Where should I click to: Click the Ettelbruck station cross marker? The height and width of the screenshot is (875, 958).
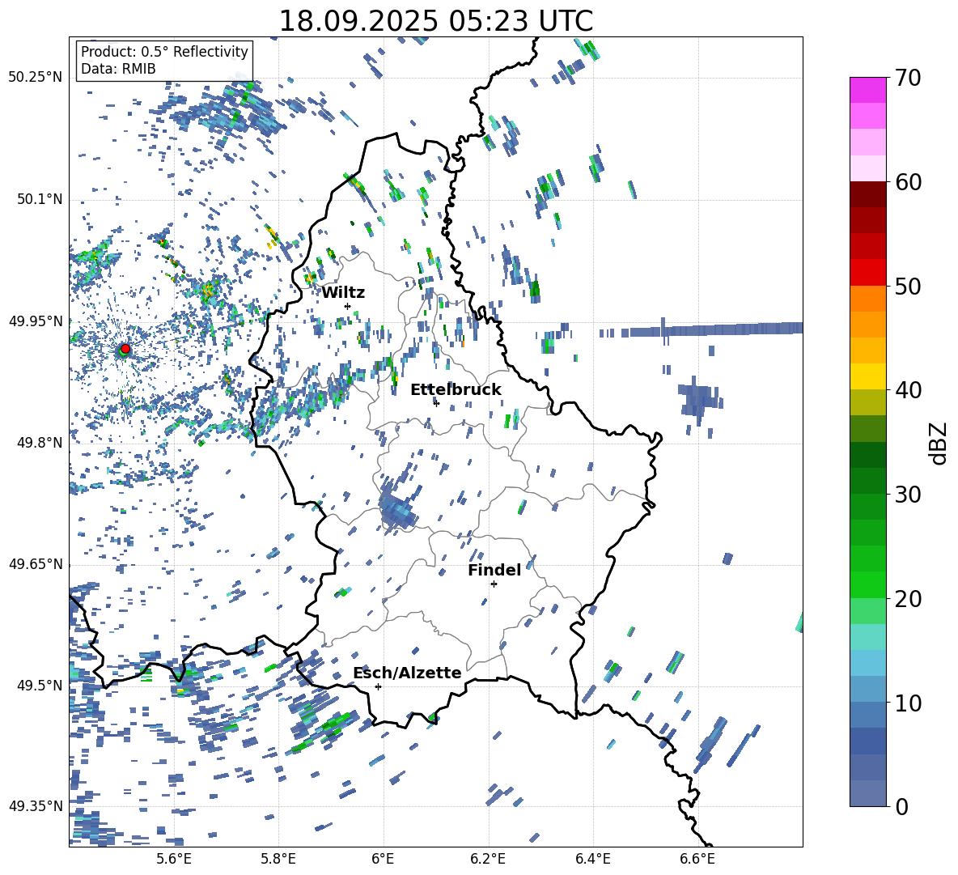pyautogui.click(x=436, y=402)
